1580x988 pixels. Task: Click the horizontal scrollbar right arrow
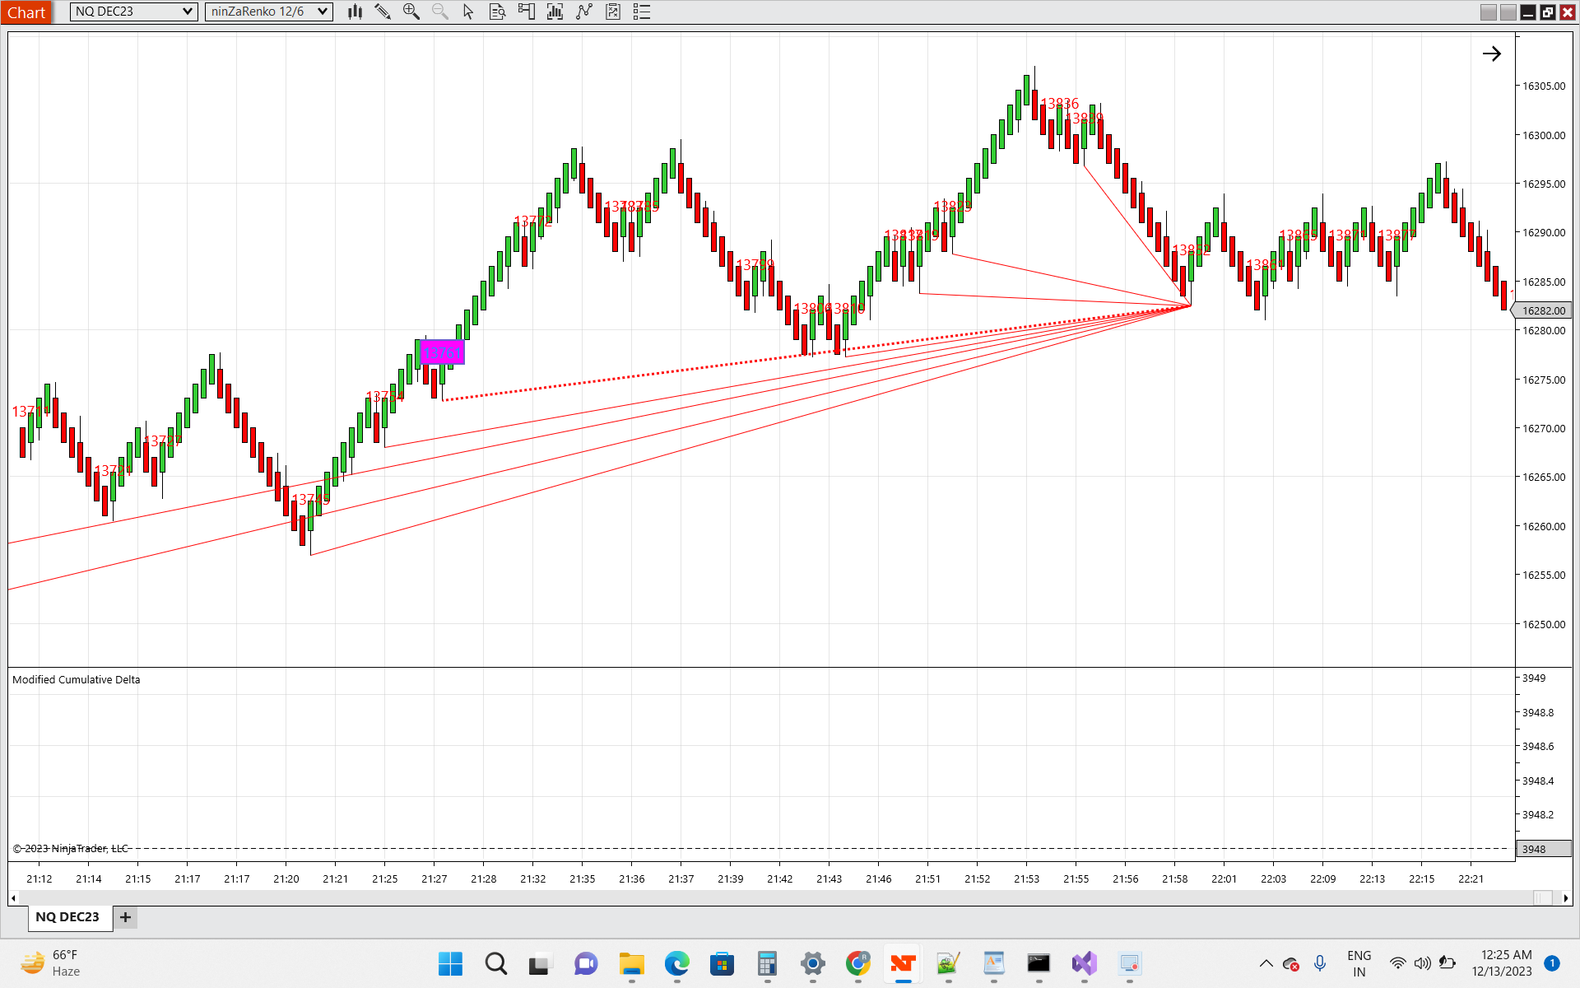(1565, 898)
